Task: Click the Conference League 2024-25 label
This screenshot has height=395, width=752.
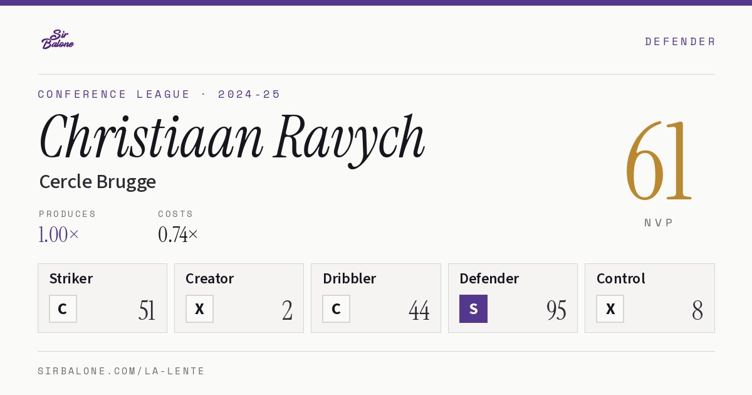Action: [x=159, y=94]
